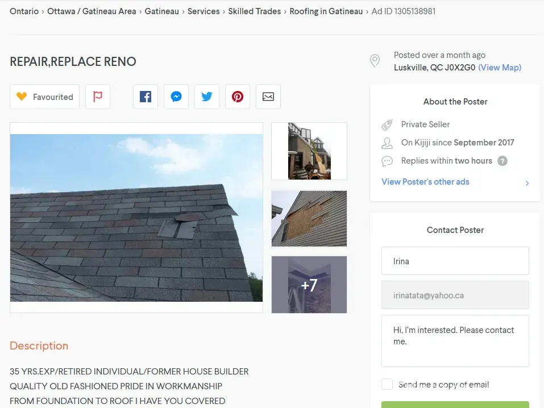The image size is (544, 408).
Task: Check Send me a copy of email
Action: (x=387, y=385)
